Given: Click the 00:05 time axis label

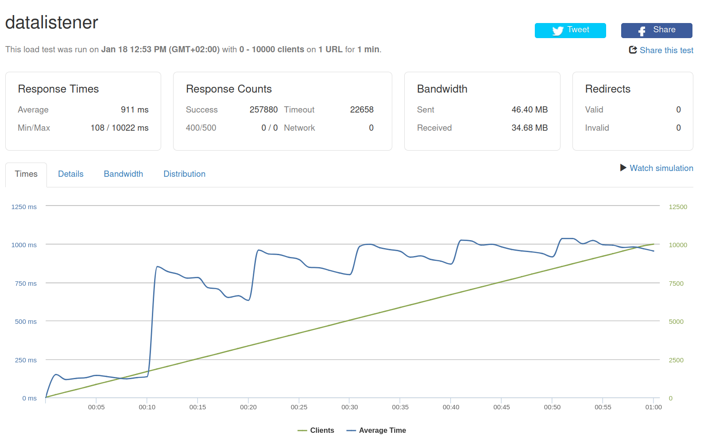Looking at the screenshot, I should (x=96, y=407).
